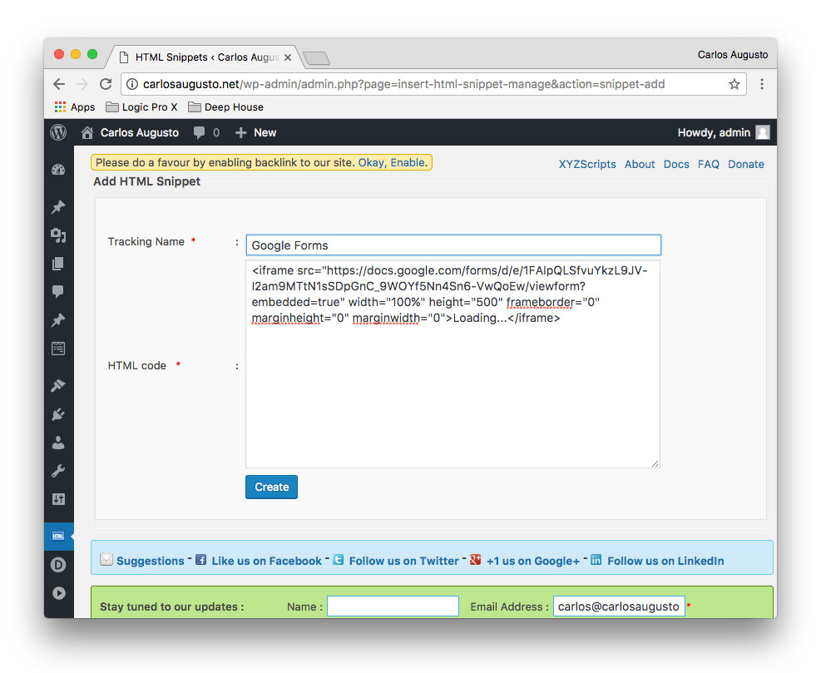Open the Users sidebar icon
The width and height of the screenshot is (826, 673).
tap(58, 443)
